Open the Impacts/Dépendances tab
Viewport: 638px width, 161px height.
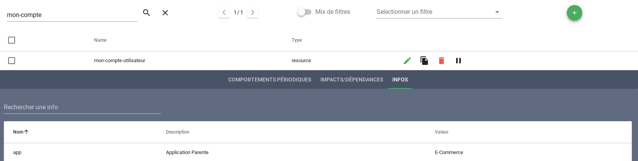coord(352,80)
